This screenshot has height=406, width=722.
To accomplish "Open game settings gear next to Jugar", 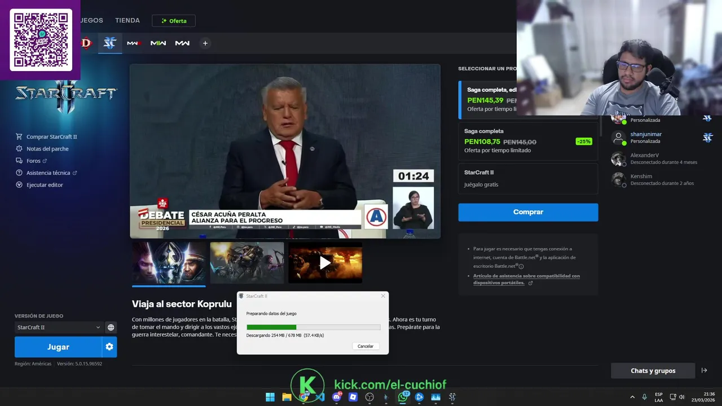I will click(x=109, y=347).
